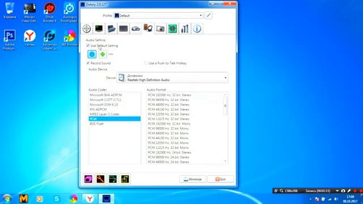Click pencil draw icon on recorder bar
This screenshot has width=363, height=204.
click(x=349, y=191)
